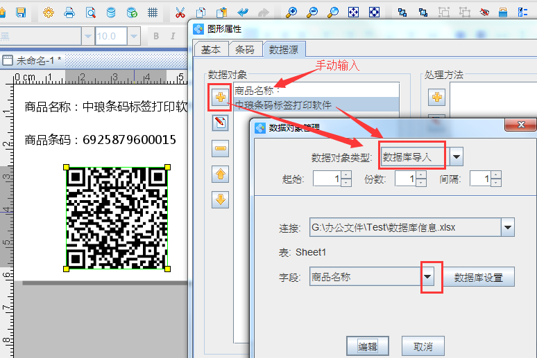Click the printer icon in toolbar
Viewport: 537px width, 358px height.
[x=69, y=12]
